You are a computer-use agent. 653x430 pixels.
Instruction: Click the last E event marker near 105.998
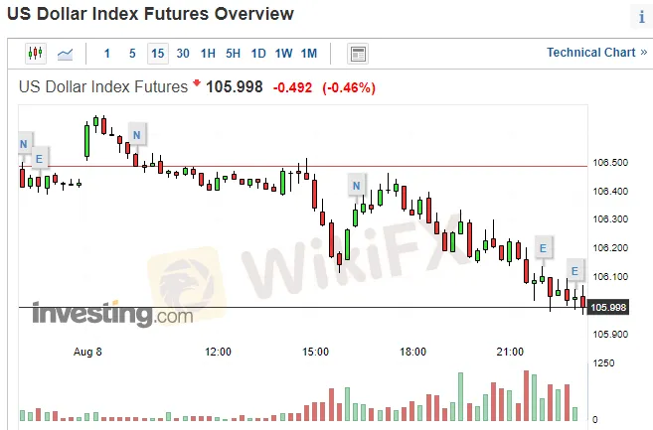tap(573, 270)
